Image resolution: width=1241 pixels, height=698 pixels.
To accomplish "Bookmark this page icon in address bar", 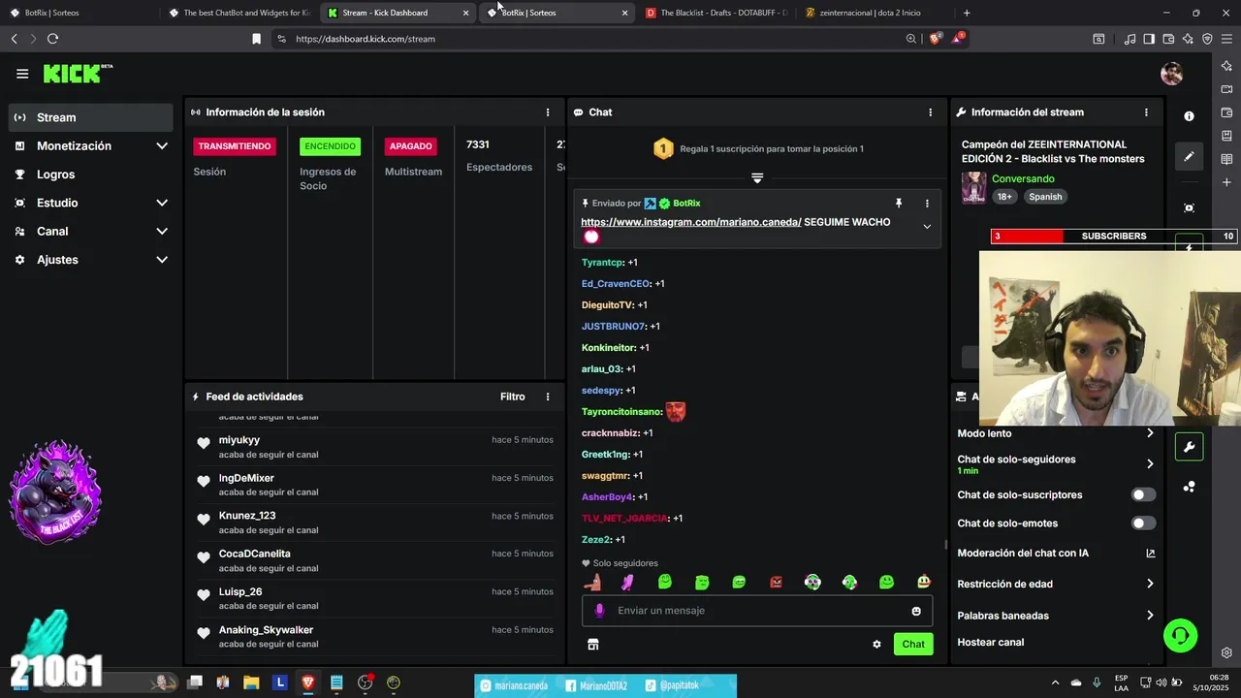I will (256, 39).
